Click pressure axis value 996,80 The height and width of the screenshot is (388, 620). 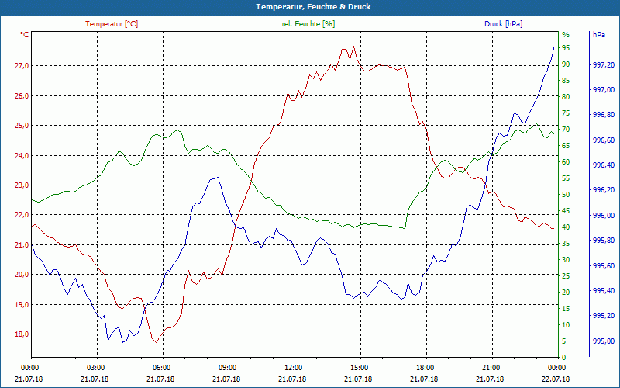coord(604,115)
